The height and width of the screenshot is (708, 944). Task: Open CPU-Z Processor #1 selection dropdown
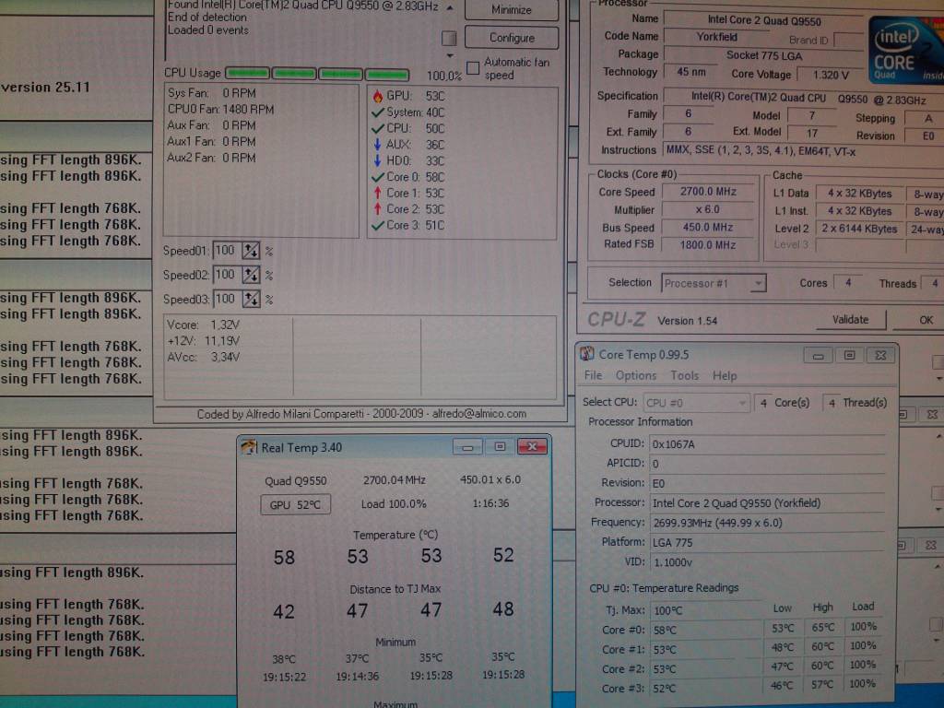[x=714, y=283]
